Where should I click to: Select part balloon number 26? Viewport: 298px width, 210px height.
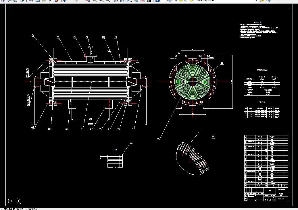[x=75, y=37]
